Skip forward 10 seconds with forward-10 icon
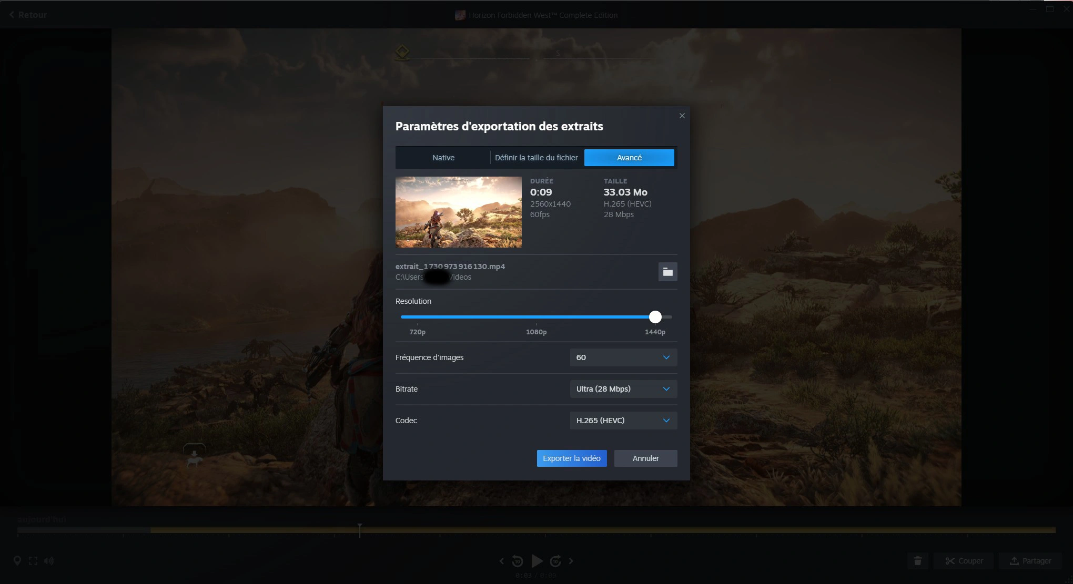 tap(555, 561)
